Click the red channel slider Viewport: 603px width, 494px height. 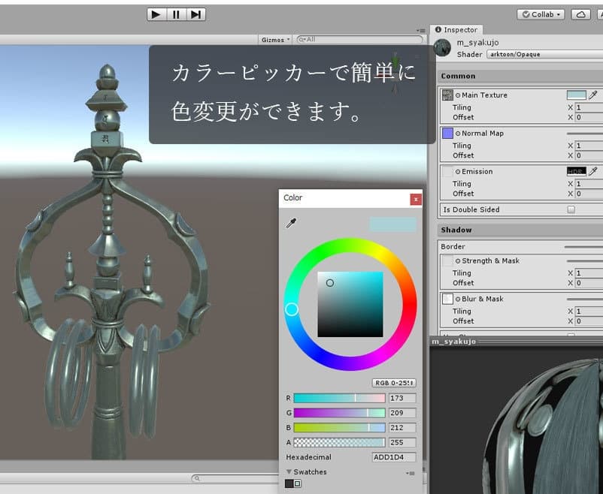coord(338,398)
